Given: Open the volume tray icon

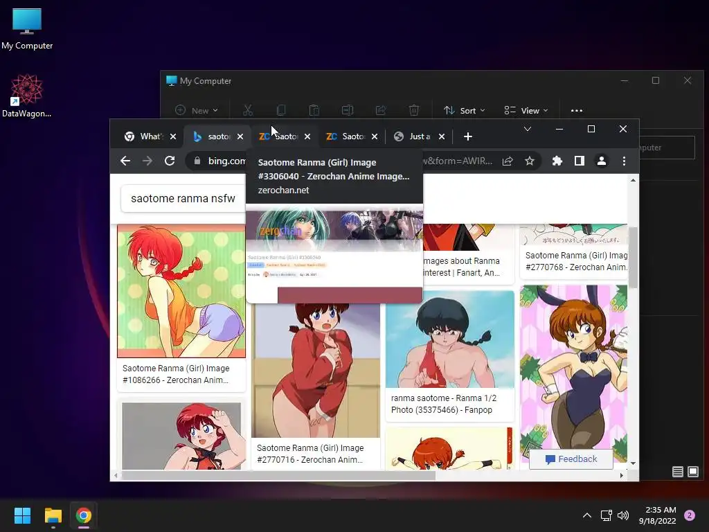Looking at the screenshot, I should tap(623, 515).
